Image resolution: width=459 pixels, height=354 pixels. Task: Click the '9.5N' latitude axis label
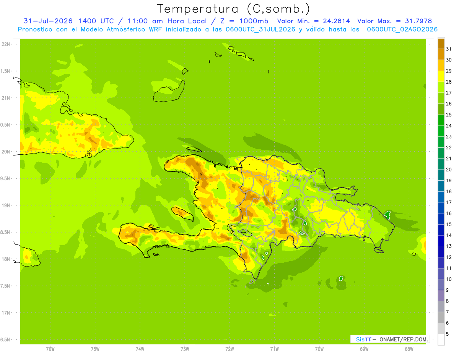6,178
